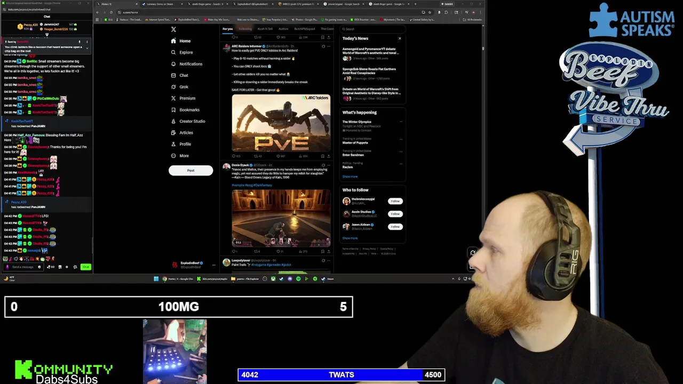The width and height of the screenshot is (683, 384).
Task: Reload the X page
Action: (x=111, y=12)
